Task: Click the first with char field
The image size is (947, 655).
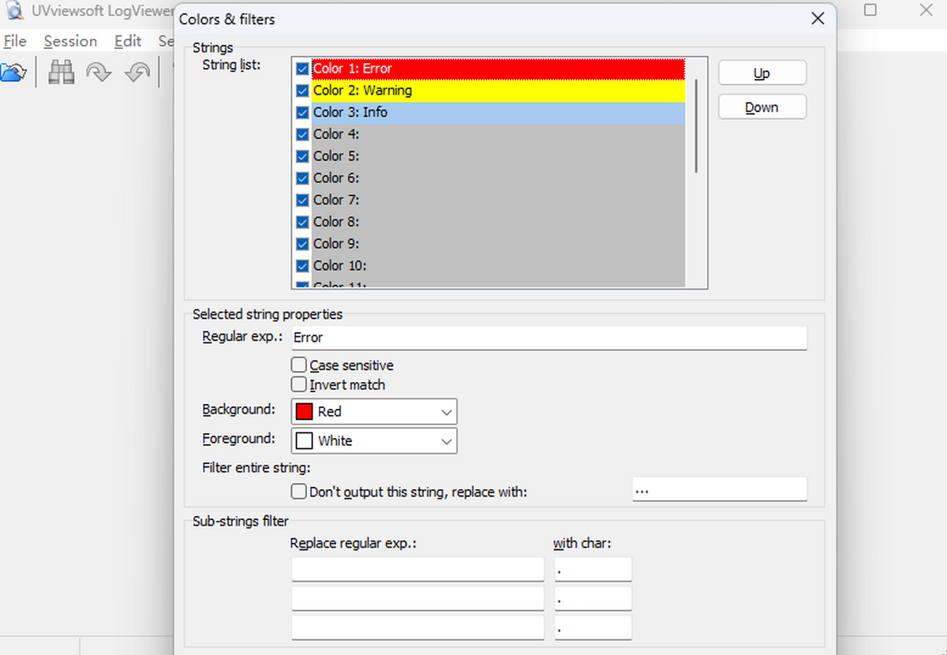Action: [593, 569]
